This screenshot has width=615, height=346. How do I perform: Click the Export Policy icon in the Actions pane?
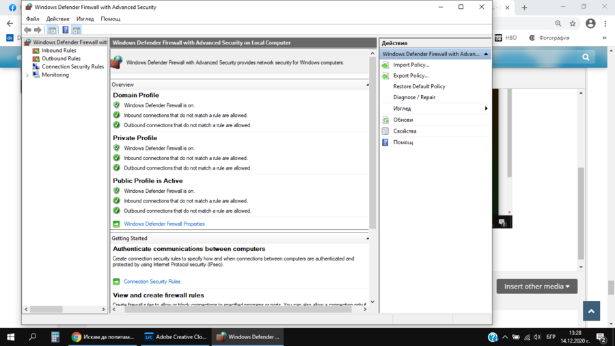pyautogui.click(x=385, y=76)
